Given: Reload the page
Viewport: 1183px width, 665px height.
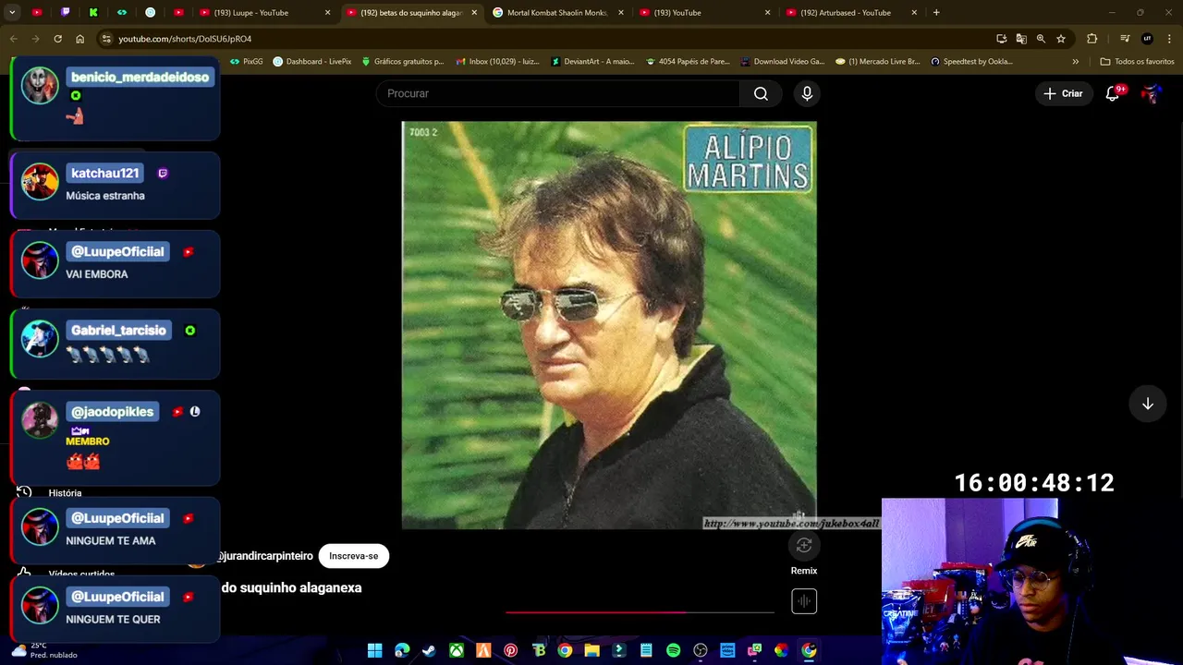Looking at the screenshot, I should (57, 39).
